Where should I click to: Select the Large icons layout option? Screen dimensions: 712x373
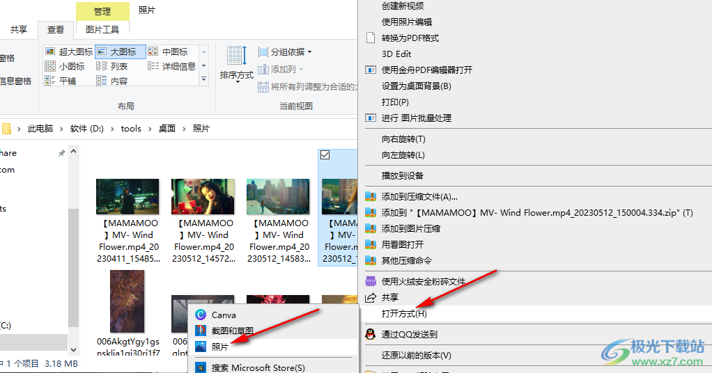[121, 51]
